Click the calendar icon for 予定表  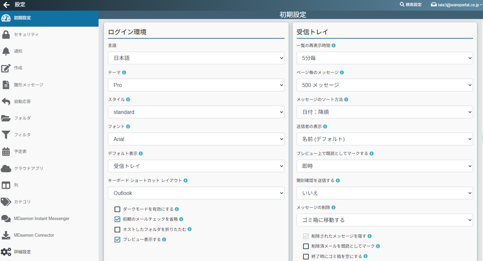(x=6, y=152)
